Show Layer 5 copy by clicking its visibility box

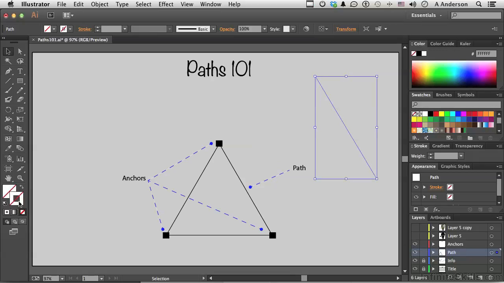(415, 228)
